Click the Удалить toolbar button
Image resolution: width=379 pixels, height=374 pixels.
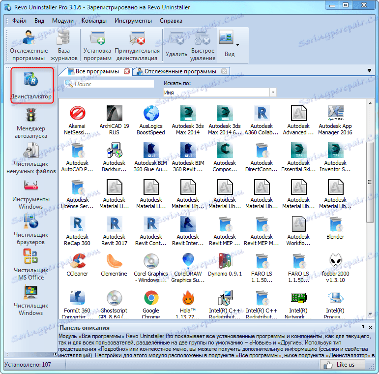(x=176, y=45)
